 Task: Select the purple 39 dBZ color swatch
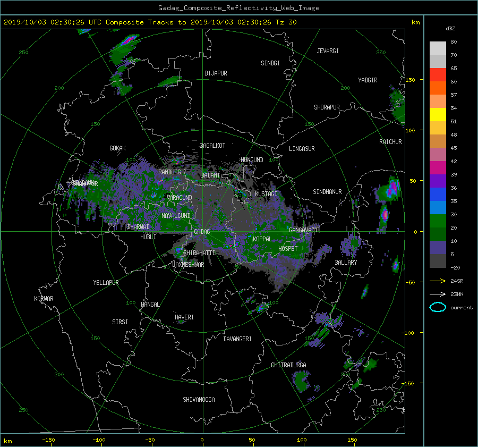click(438, 181)
